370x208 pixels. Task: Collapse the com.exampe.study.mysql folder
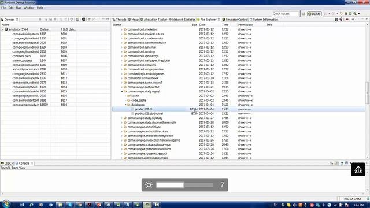(x=122, y=91)
